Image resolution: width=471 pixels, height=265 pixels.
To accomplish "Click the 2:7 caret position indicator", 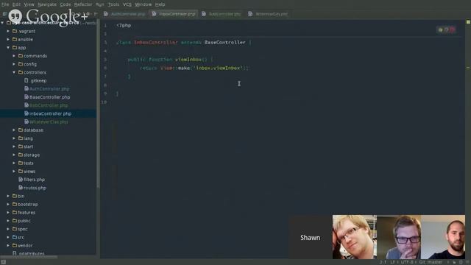I will tap(383, 262).
